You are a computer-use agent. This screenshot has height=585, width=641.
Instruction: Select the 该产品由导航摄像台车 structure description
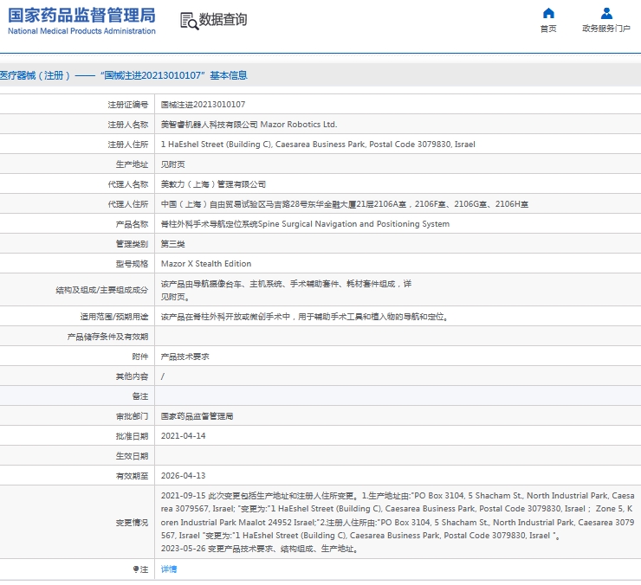click(x=286, y=290)
